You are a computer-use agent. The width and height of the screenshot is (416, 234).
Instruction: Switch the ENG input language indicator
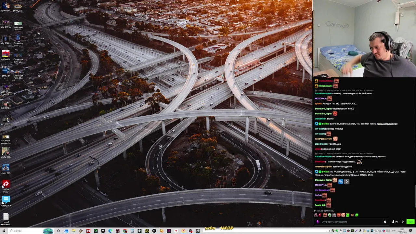point(393,231)
